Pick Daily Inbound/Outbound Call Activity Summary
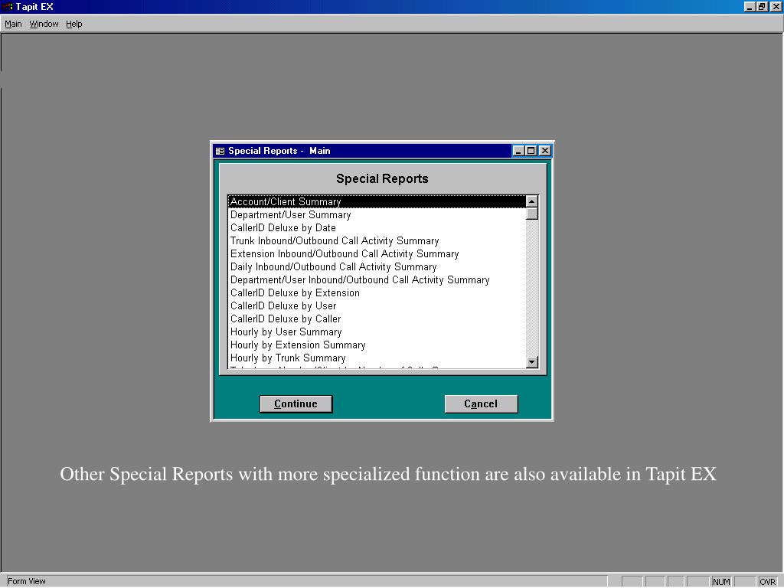Screen dimensions: 784x588 click(x=377, y=267)
